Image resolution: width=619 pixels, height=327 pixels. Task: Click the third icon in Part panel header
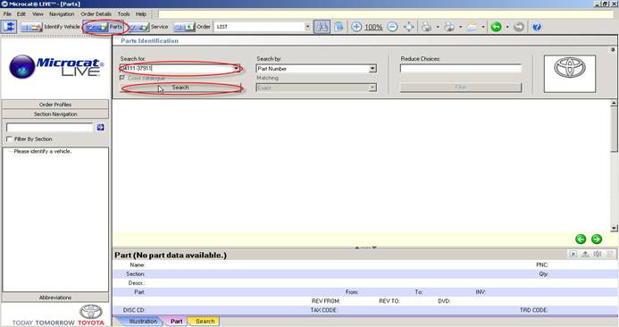(x=598, y=254)
